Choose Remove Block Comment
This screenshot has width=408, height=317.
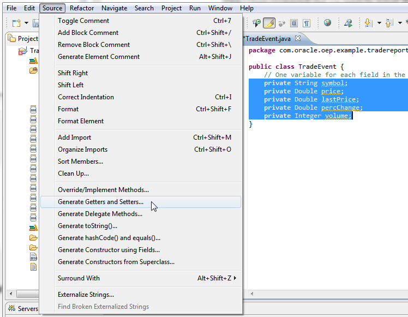click(141, 45)
